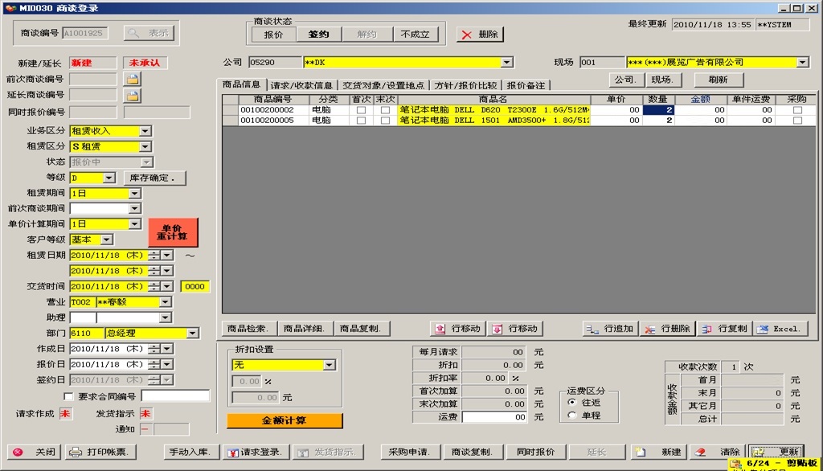This screenshot has width=823, height=471.
Task: Set negotiation status to 报价
Action: click(x=273, y=35)
